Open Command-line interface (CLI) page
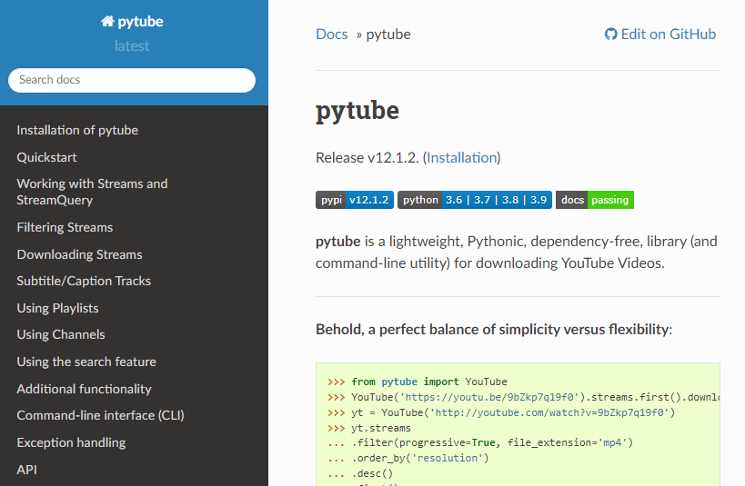 pos(100,415)
